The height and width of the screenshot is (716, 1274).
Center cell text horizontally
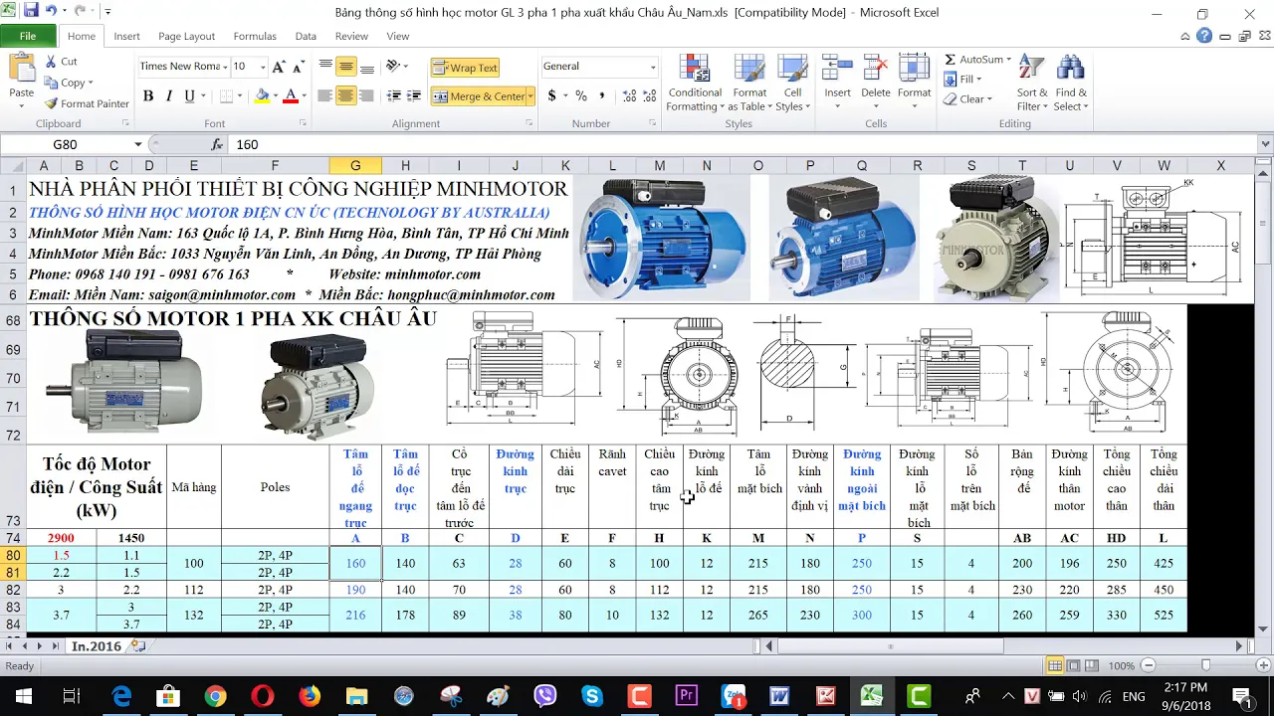click(x=345, y=96)
